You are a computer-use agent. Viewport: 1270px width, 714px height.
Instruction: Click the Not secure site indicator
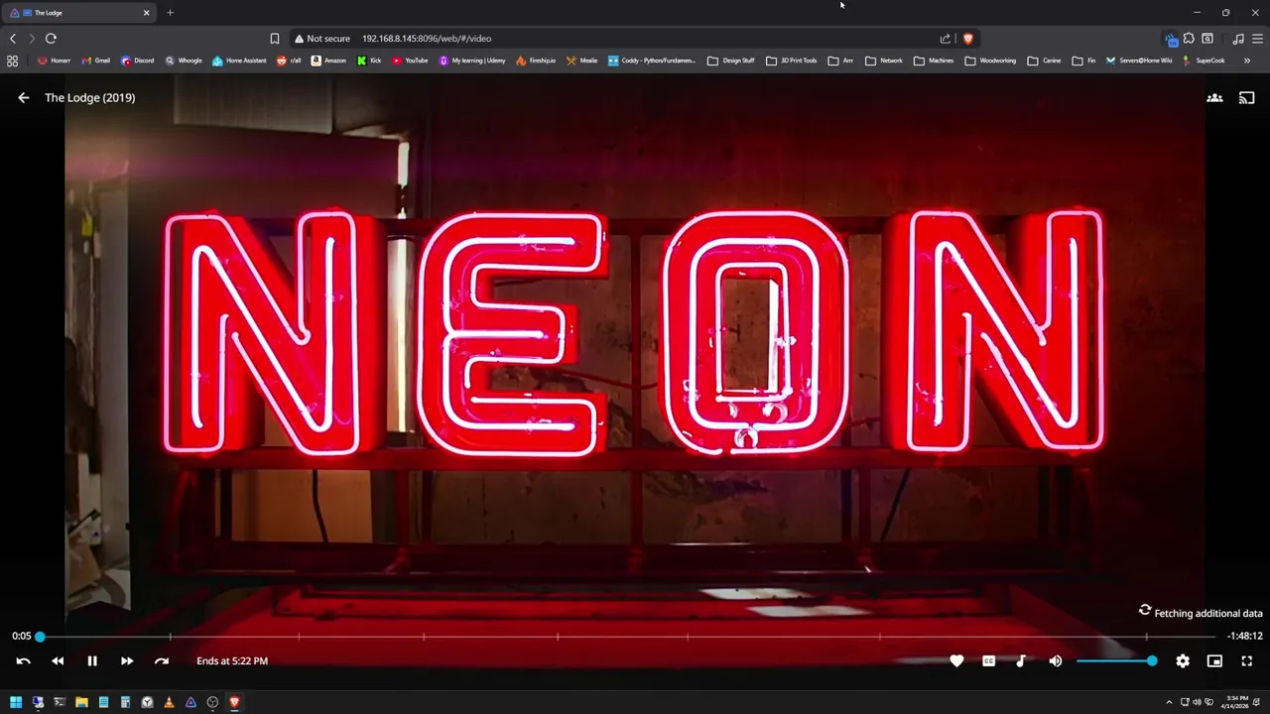[322, 39]
